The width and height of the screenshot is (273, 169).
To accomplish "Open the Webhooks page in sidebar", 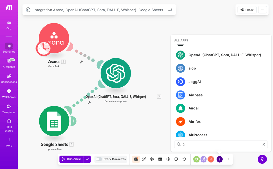I will tap(9, 94).
